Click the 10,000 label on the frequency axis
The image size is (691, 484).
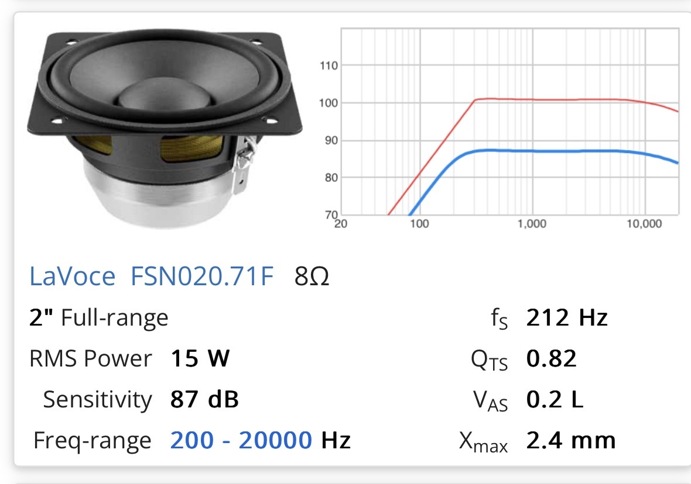pyautogui.click(x=644, y=223)
